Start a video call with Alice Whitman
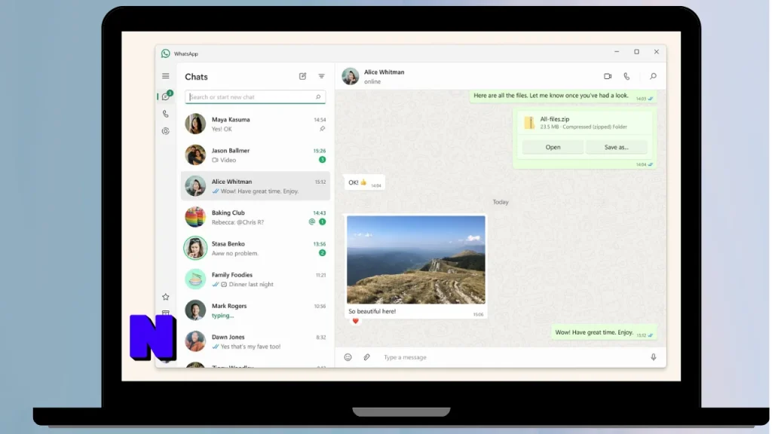This screenshot has height=434, width=772. point(608,76)
